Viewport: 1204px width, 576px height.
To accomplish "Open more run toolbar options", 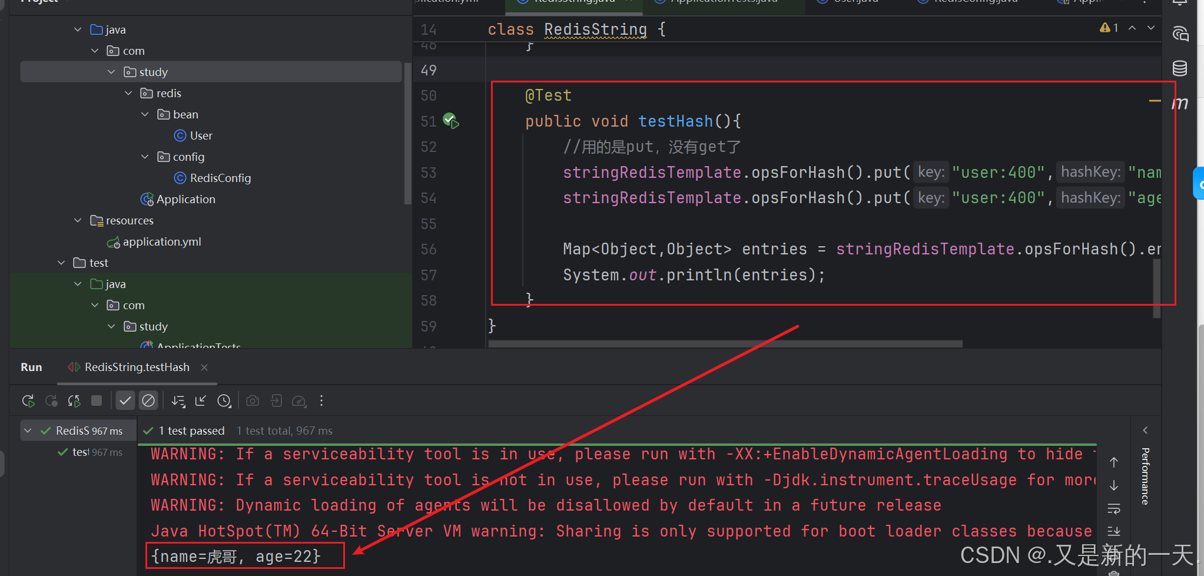I will coord(321,401).
